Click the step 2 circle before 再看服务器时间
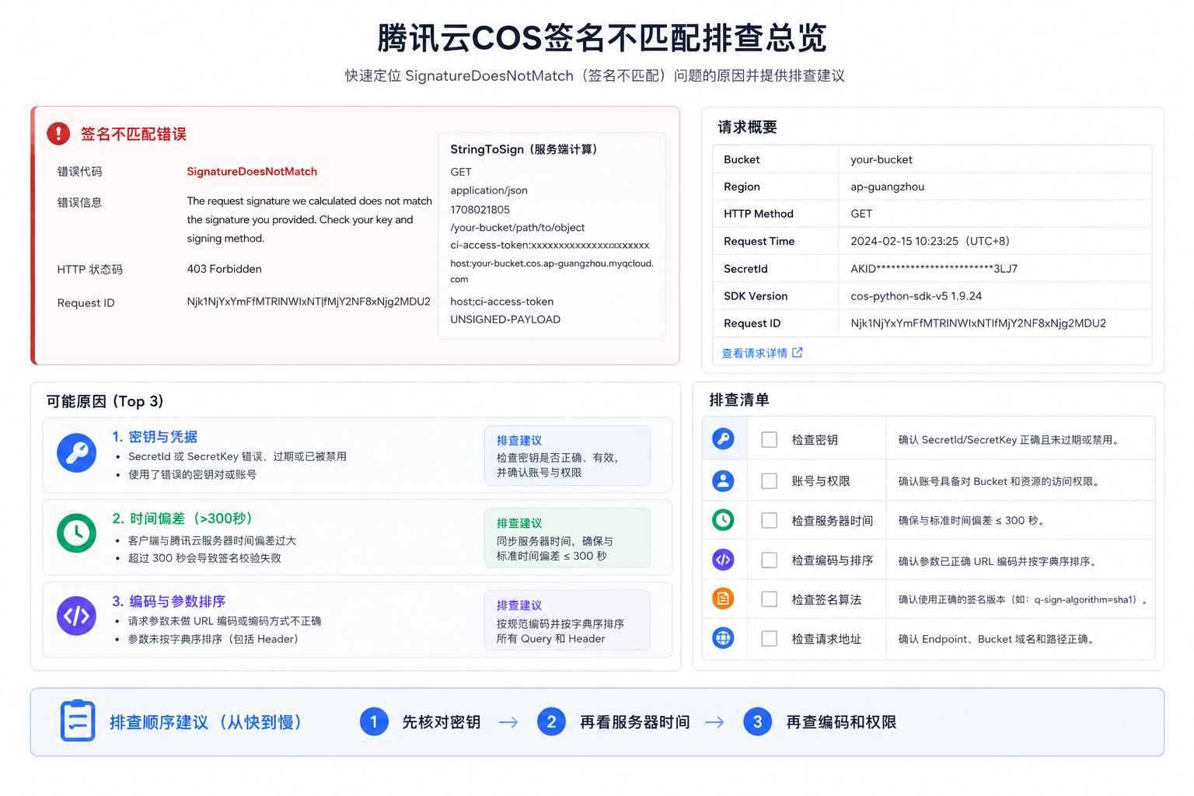The height and width of the screenshot is (796, 1194). pyautogui.click(x=551, y=722)
